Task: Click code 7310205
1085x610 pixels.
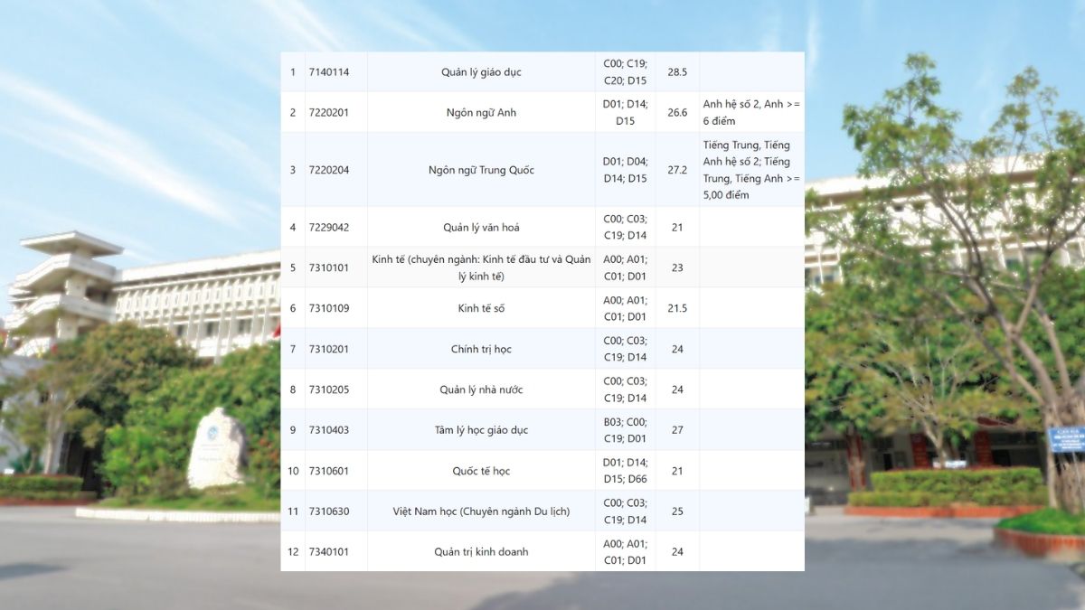Action: tap(328, 389)
